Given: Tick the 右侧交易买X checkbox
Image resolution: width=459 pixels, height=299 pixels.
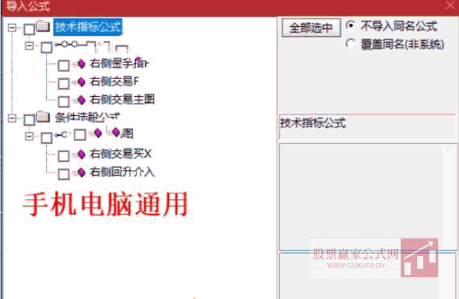Looking at the screenshot, I should [63, 156].
